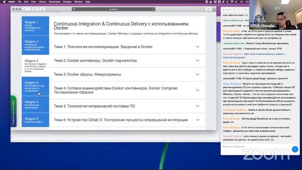The width and height of the screenshot is (302, 170).
Task: Open the Help menu
Action: pyautogui.click(x=88, y=2)
